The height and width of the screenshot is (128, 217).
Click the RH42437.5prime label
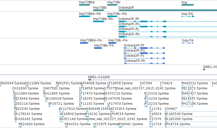tap(195, 94)
